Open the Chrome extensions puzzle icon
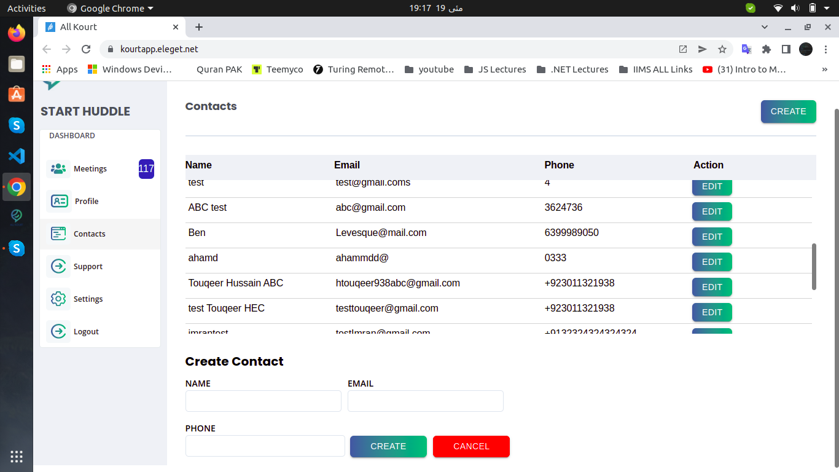839x472 pixels. click(x=766, y=49)
